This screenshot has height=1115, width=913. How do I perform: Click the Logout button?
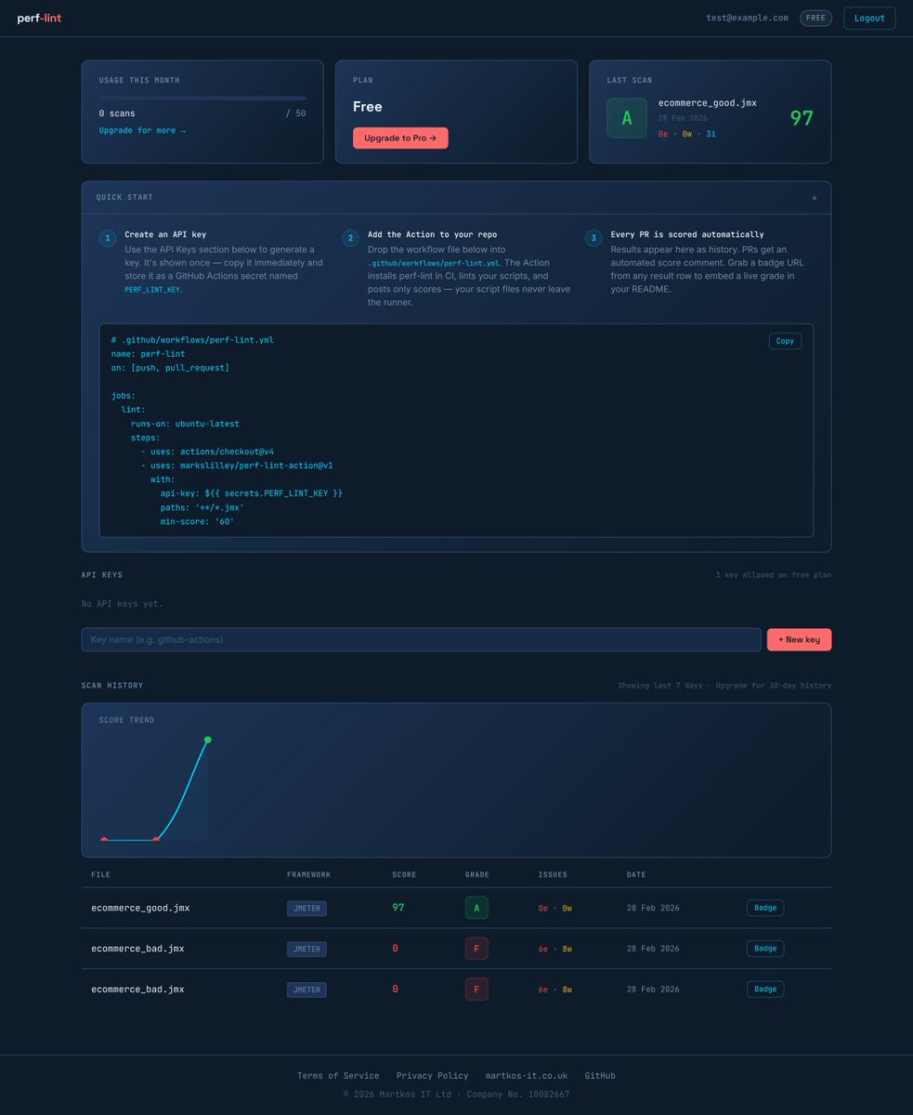click(x=869, y=18)
